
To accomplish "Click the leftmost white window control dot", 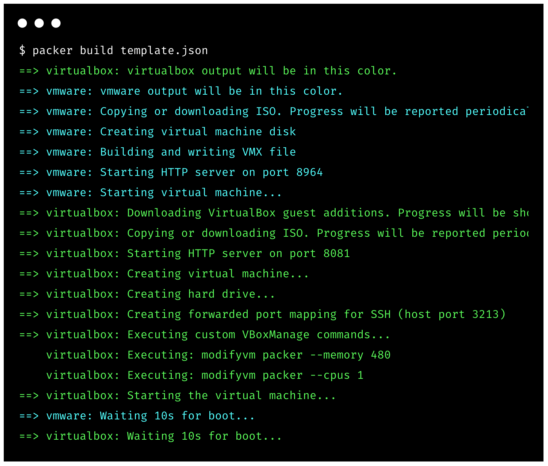I will coord(23,23).
